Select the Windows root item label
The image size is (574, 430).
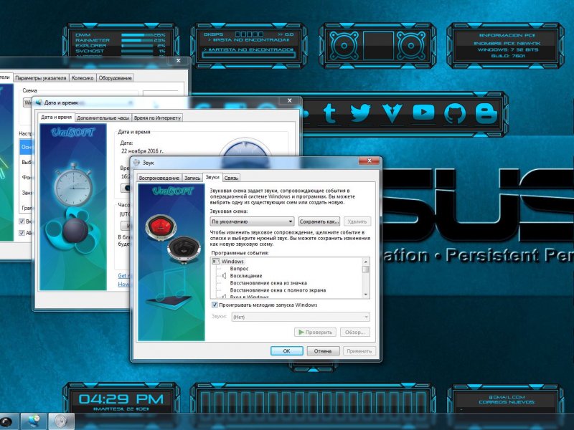(232, 262)
